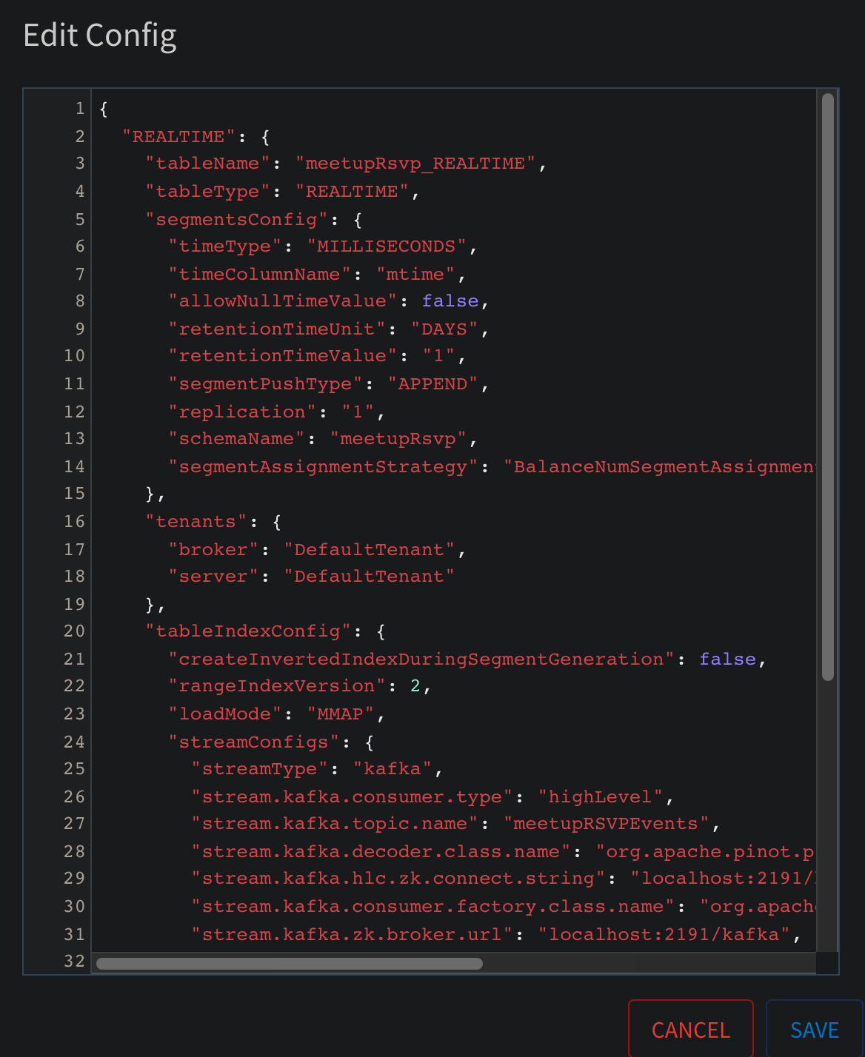Viewport: 865px width, 1057px height.
Task: Click the rangeIndexVersion value 2
Action: click(415, 686)
